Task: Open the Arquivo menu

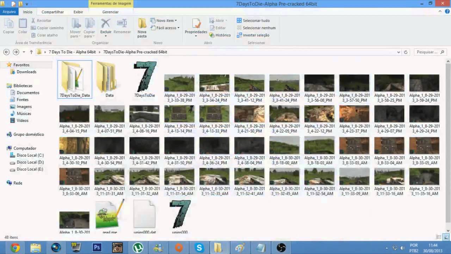Action: 9,12
